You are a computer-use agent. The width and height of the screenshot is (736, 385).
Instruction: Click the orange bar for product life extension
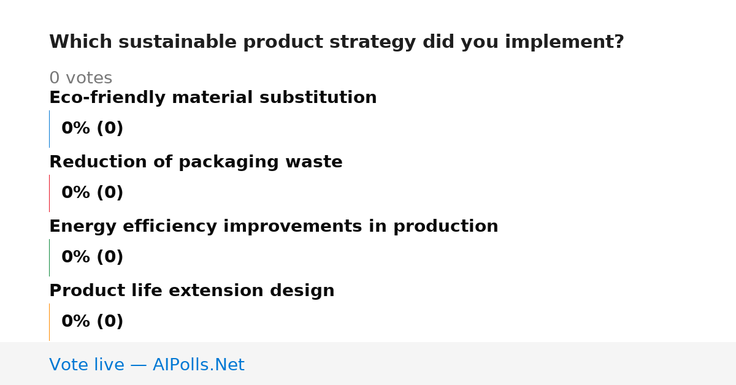pyautogui.click(x=49, y=322)
